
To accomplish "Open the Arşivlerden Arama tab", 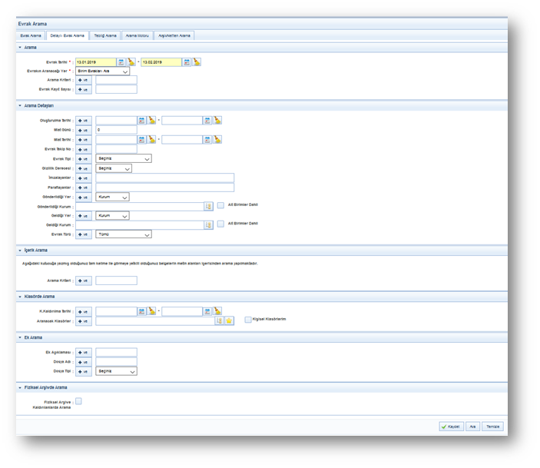I will pyautogui.click(x=174, y=35).
